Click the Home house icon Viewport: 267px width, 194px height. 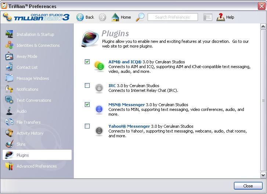coord(115,17)
